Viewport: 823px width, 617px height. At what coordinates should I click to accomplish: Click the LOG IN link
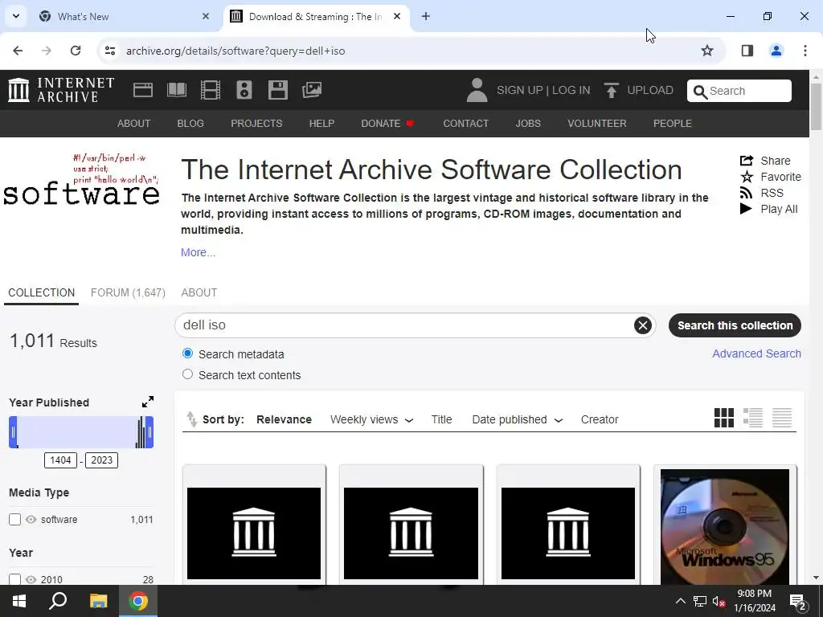point(571,90)
